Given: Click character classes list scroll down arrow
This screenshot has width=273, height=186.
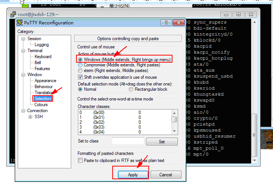Looking at the screenshot, I should point(174,131).
